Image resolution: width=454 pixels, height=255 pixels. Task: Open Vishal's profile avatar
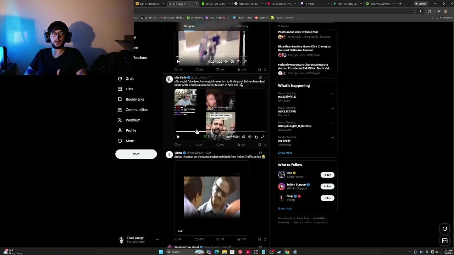pos(169,155)
